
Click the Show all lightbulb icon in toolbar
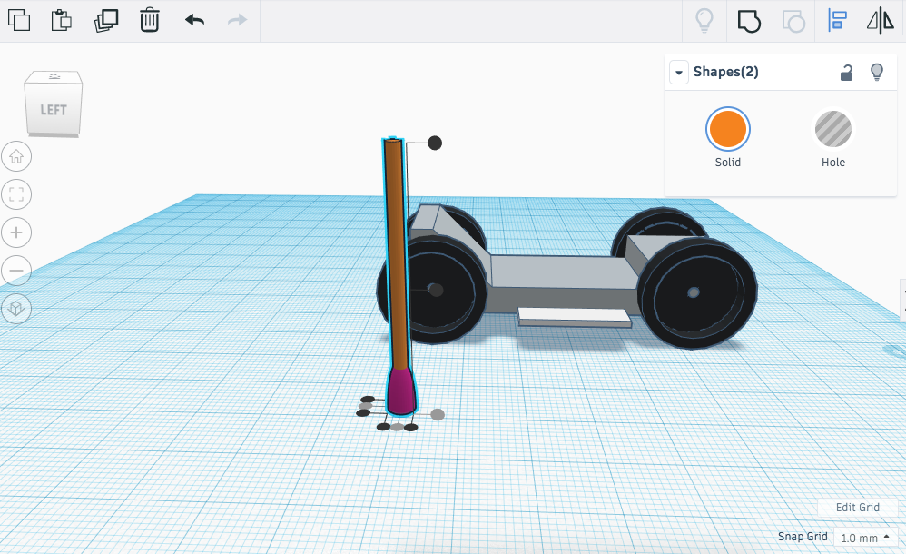704,21
